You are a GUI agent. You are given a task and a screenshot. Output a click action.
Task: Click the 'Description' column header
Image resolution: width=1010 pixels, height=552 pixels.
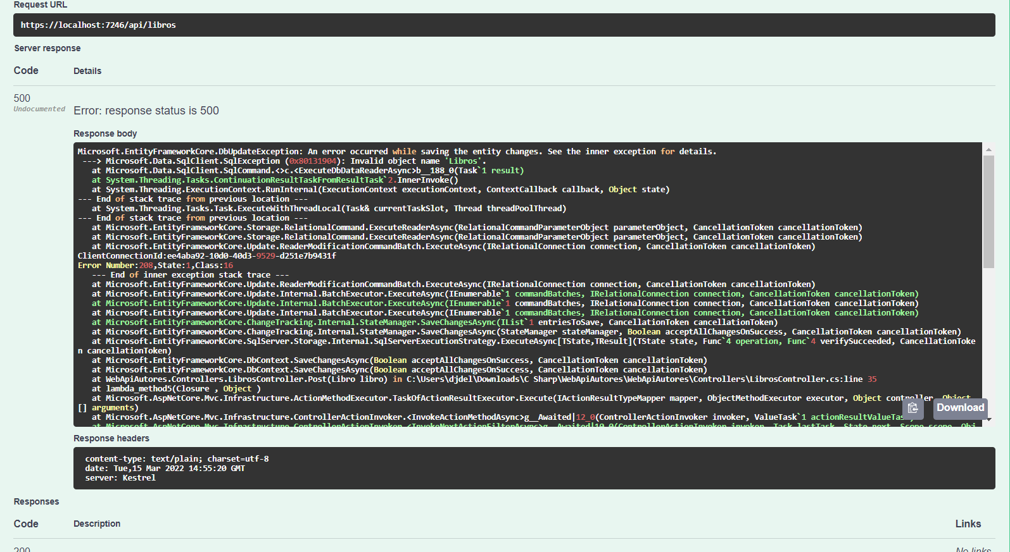coord(97,524)
